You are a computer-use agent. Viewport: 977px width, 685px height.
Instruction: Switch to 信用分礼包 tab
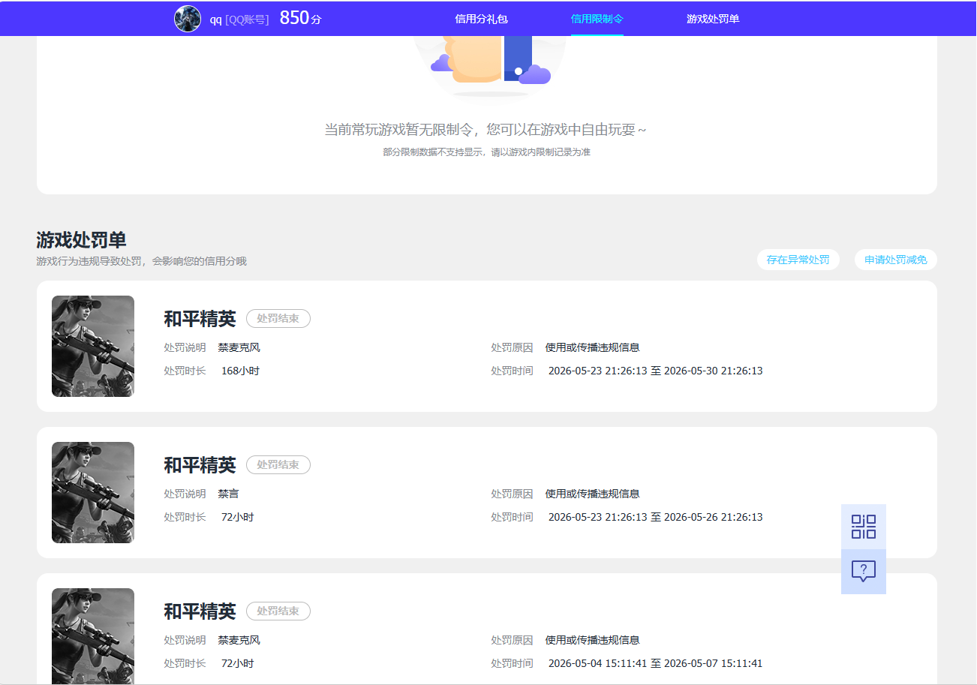click(482, 19)
